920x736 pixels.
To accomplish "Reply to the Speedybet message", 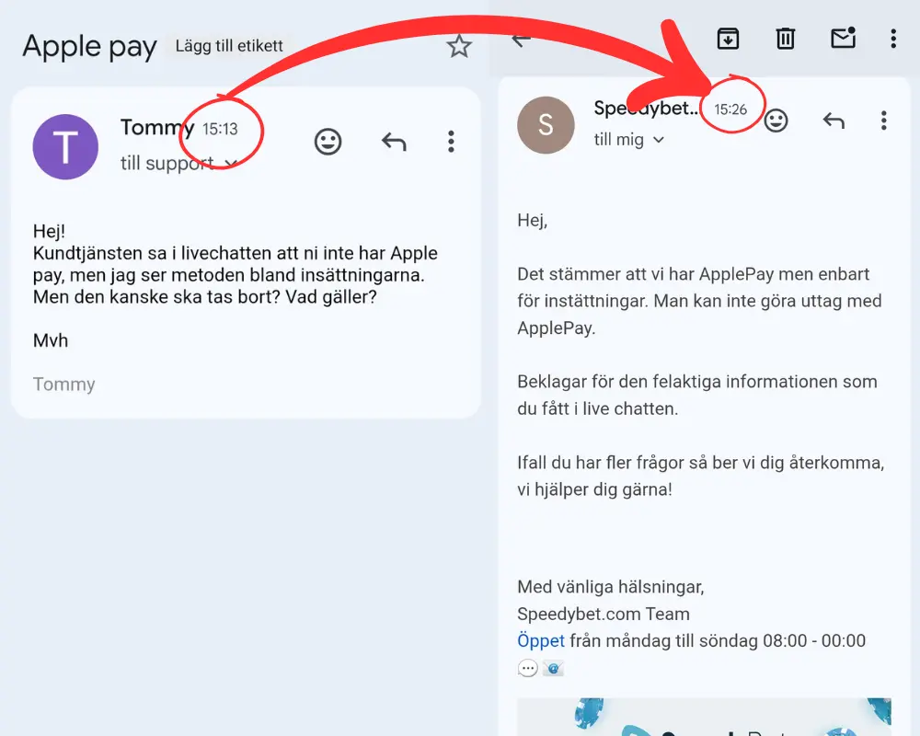I will click(834, 121).
